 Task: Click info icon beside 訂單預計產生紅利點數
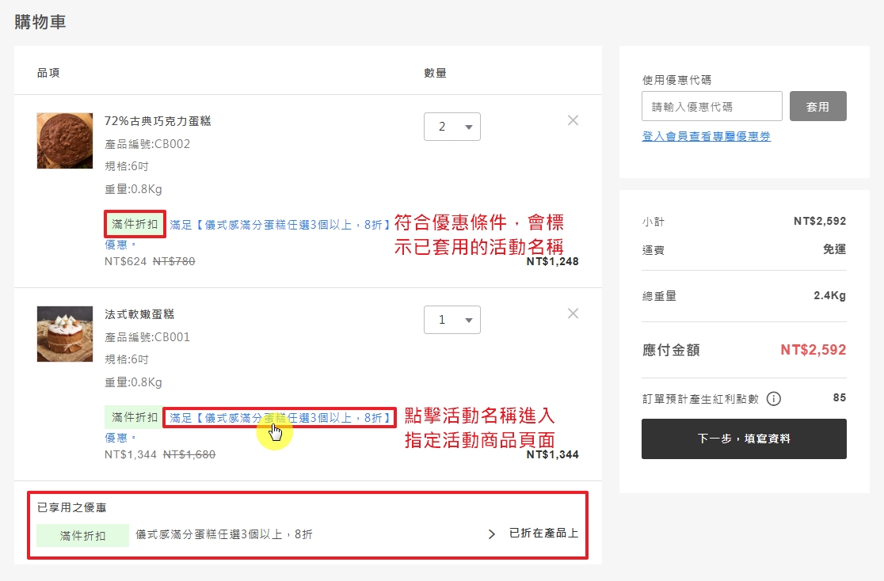point(774,399)
